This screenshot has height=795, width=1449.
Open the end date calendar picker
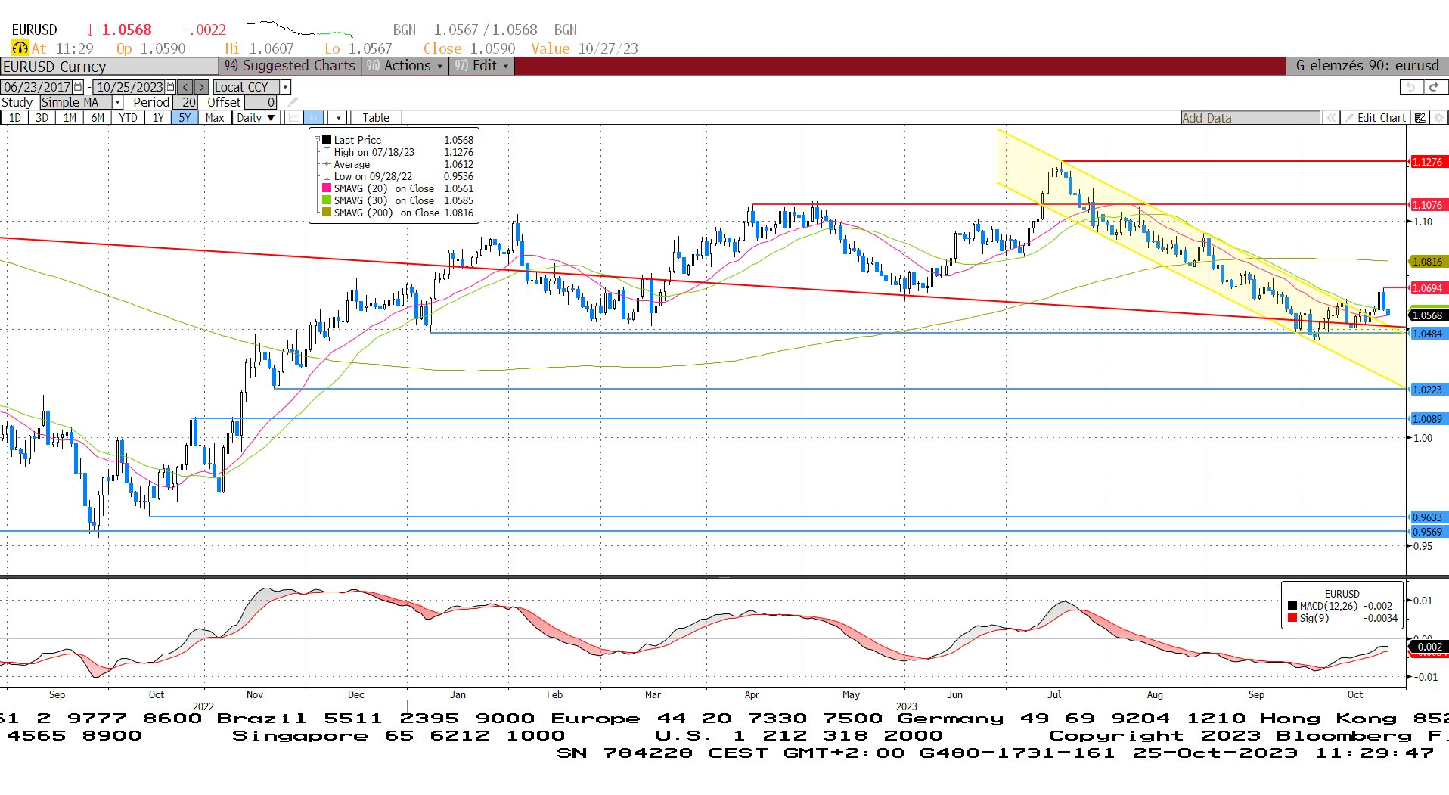[x=171, y=87]
